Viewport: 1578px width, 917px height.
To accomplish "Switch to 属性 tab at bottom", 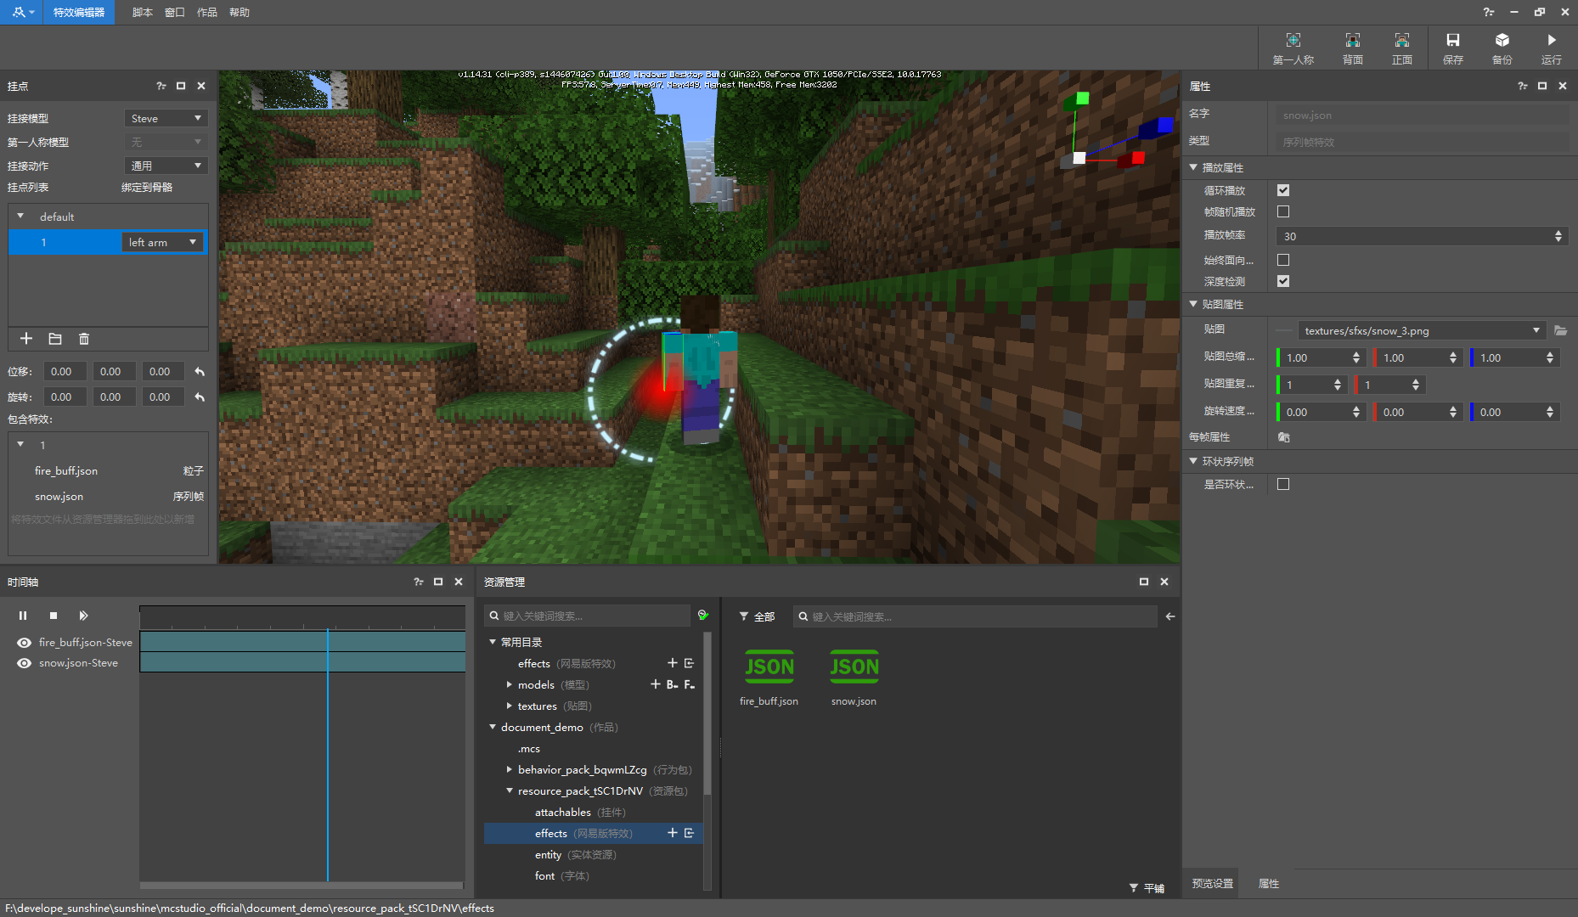I will point(1268,883).
